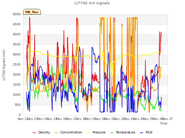Click the 4000 y-axis tick label
The width and height of the screenshot is (185, 138).
(x=17, y=34)
